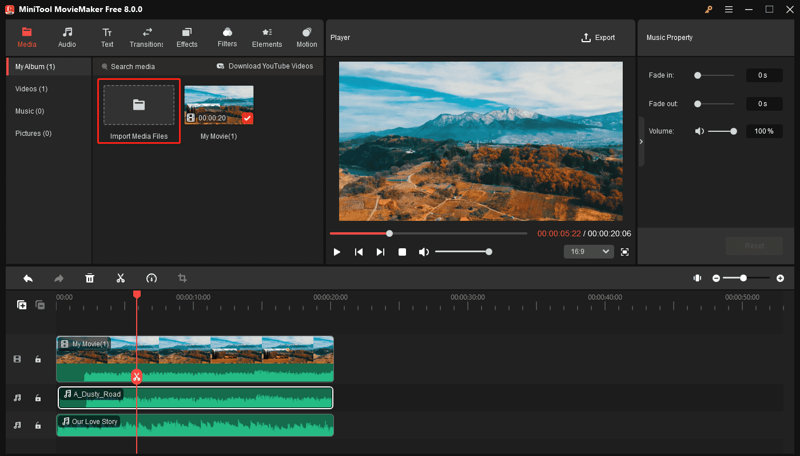
Task: Select the A_Dusty_Road audio clip
Action: tap(196, 398)
